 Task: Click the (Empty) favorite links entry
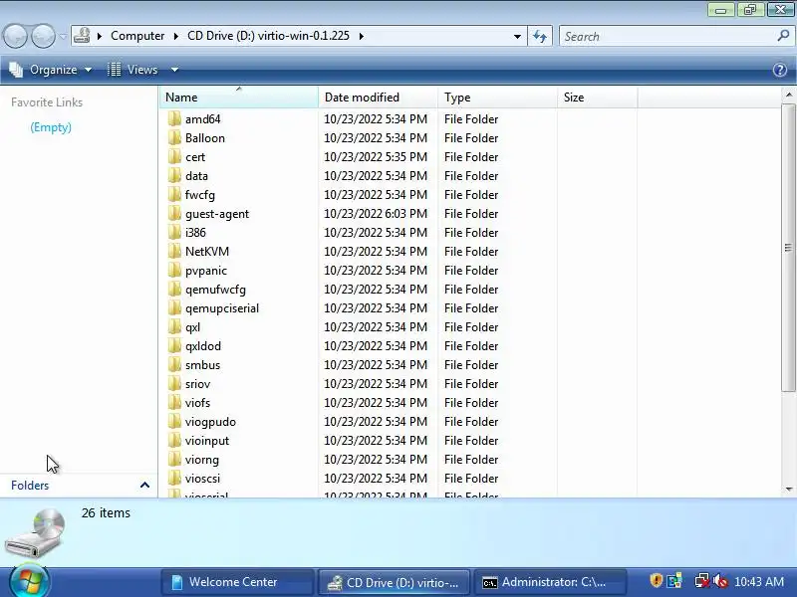pyautogui.click(x=51, y=127)
